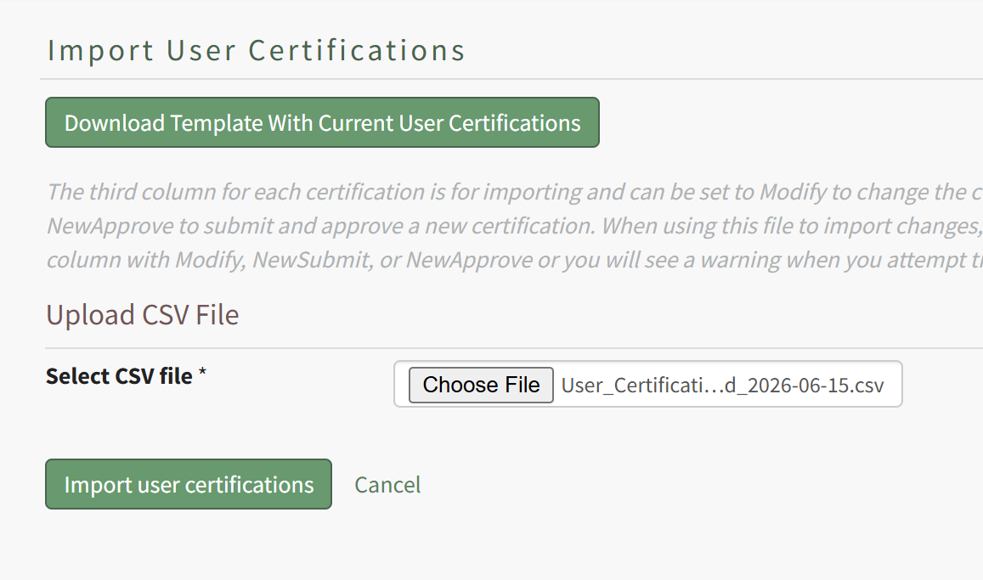
Task: Click the Choose File button
Action: click(481, 385)
